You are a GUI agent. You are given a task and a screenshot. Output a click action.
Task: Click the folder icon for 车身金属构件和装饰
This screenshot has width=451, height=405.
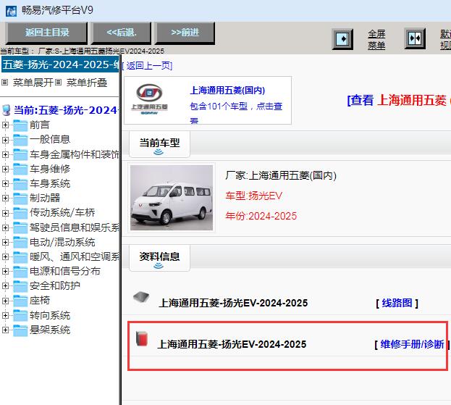(x=20, y=154)
